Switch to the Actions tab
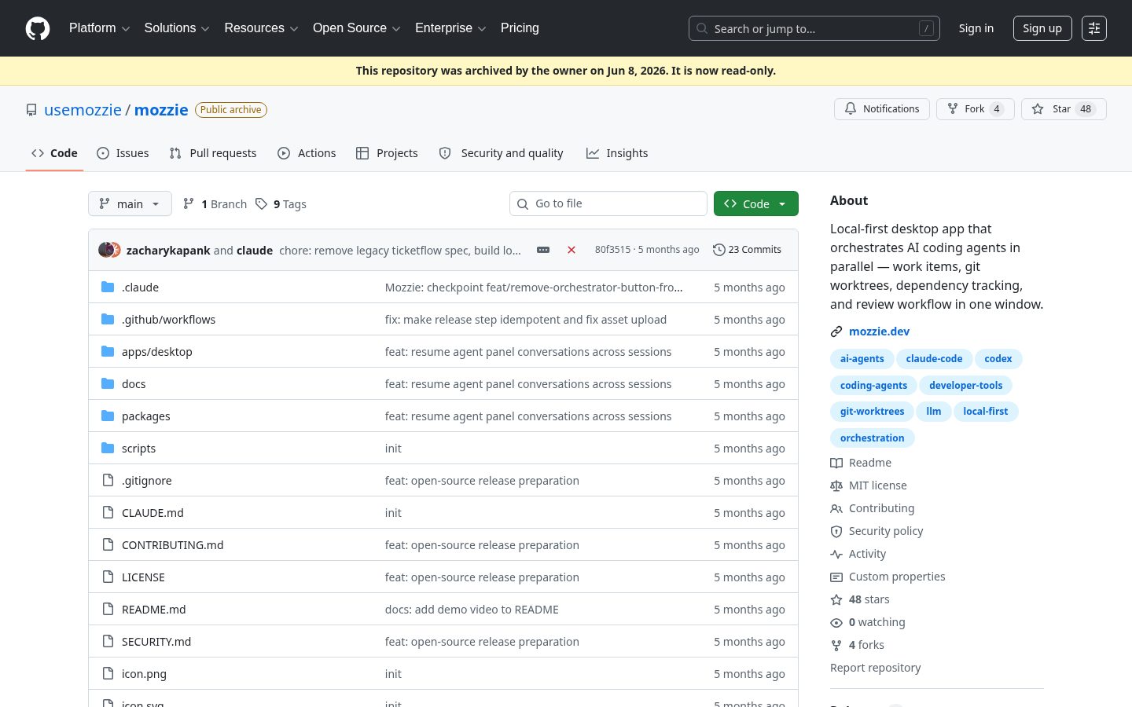1132x707 pixels. 307,153
